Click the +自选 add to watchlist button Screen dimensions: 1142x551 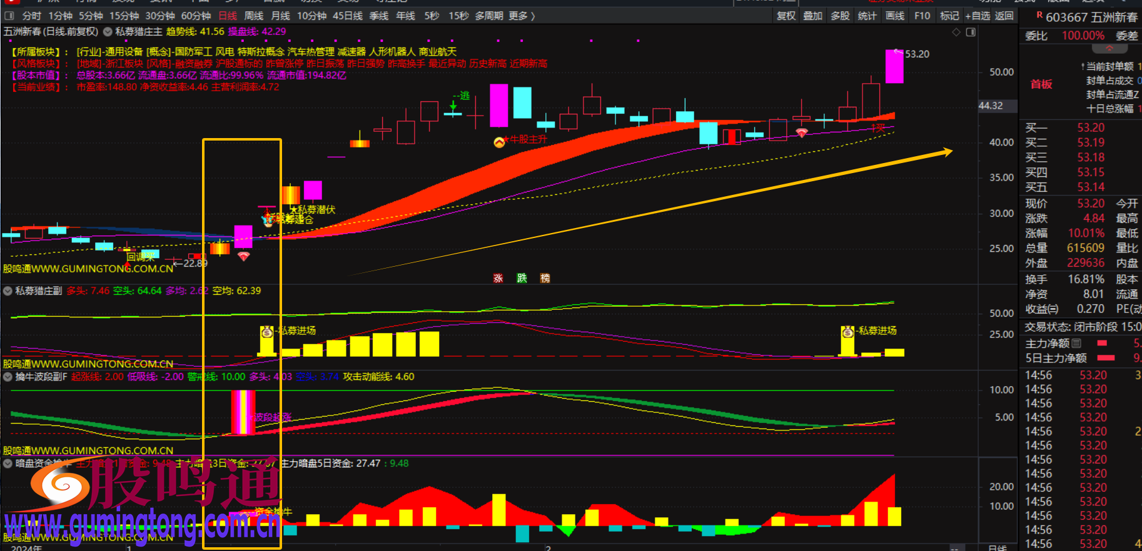coord(977,16)
